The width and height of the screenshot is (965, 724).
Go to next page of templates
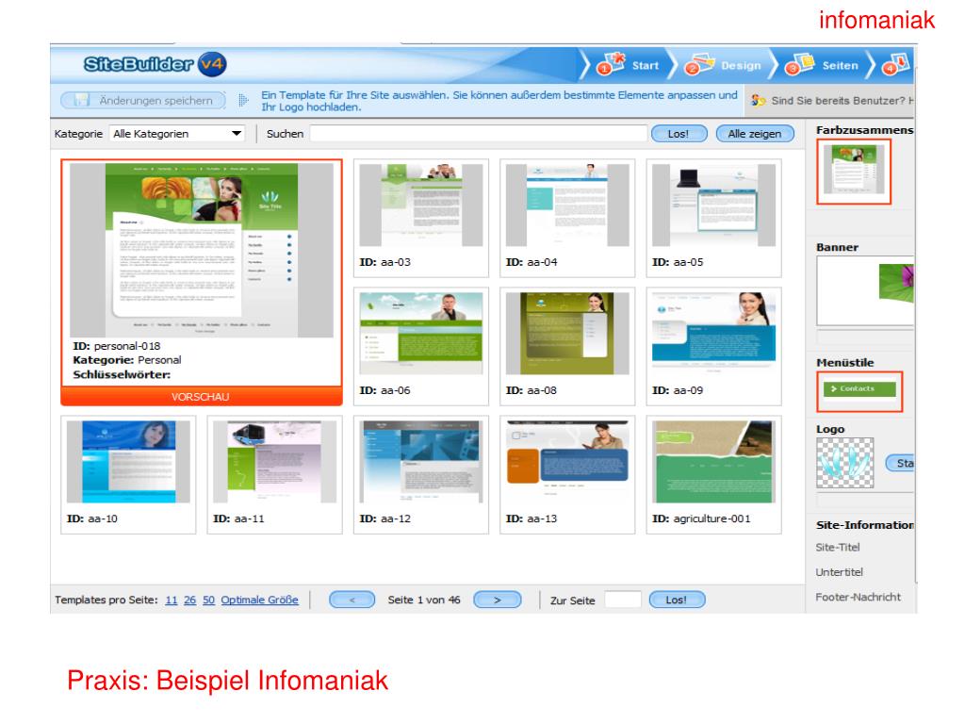[x=498, y=600]
